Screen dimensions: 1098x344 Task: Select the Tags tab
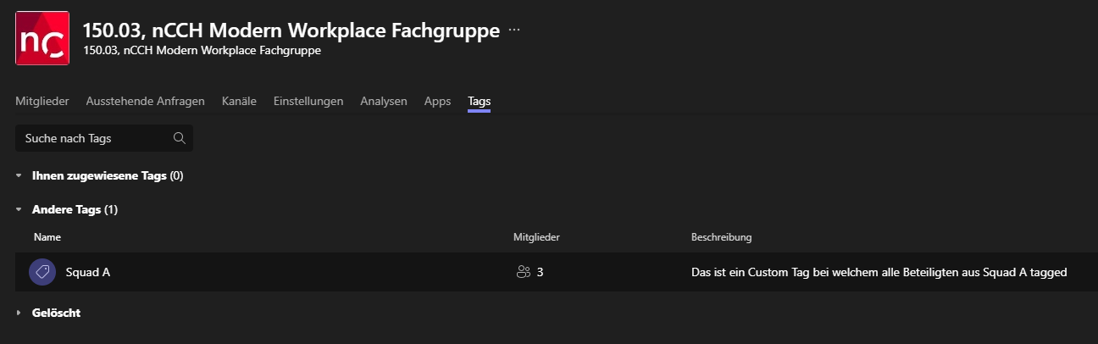click(x=480, y=102)
